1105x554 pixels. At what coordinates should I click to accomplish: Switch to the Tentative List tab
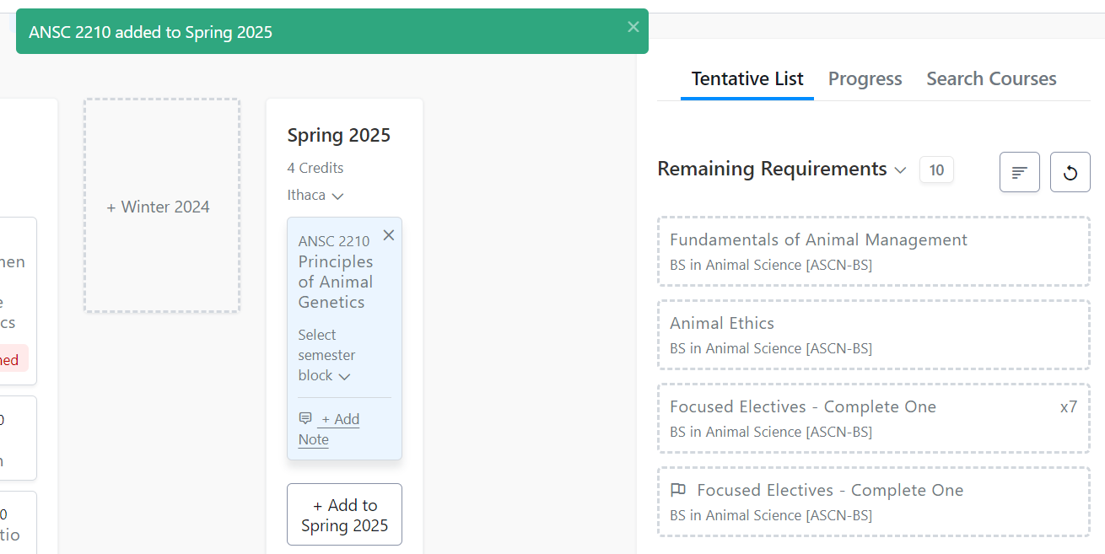click(x=747, y=79)
